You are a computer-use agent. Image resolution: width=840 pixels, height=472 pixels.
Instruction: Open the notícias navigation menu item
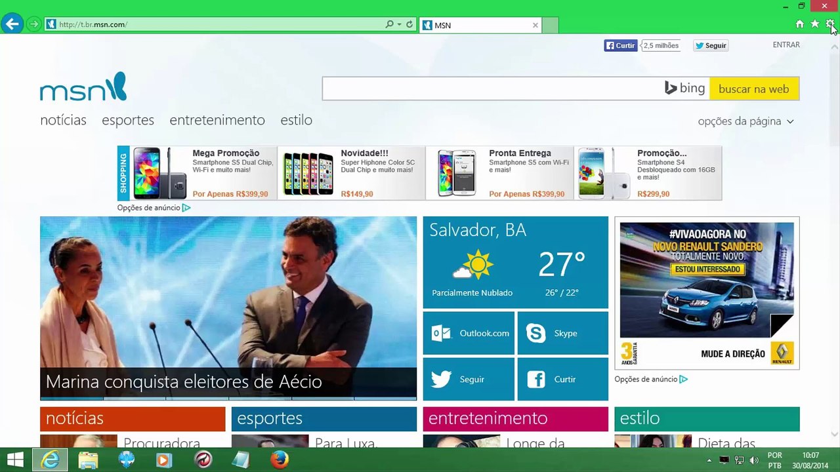63,120
